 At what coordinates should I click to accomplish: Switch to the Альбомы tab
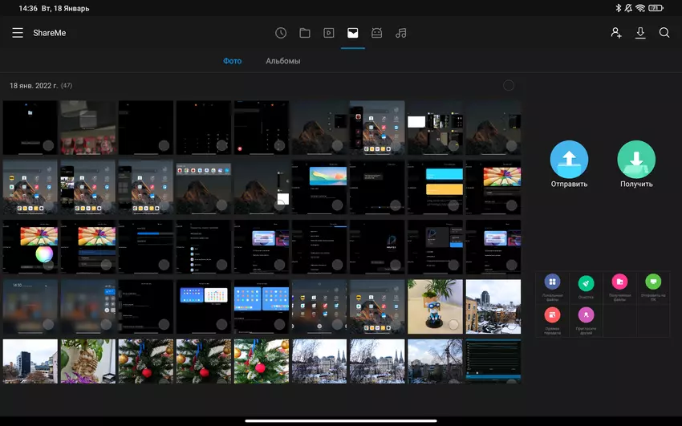click(282, 61)
